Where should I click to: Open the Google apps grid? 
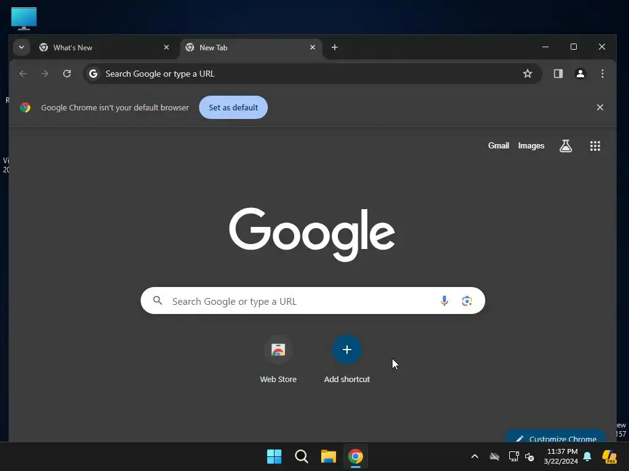[x=595, y=146]
